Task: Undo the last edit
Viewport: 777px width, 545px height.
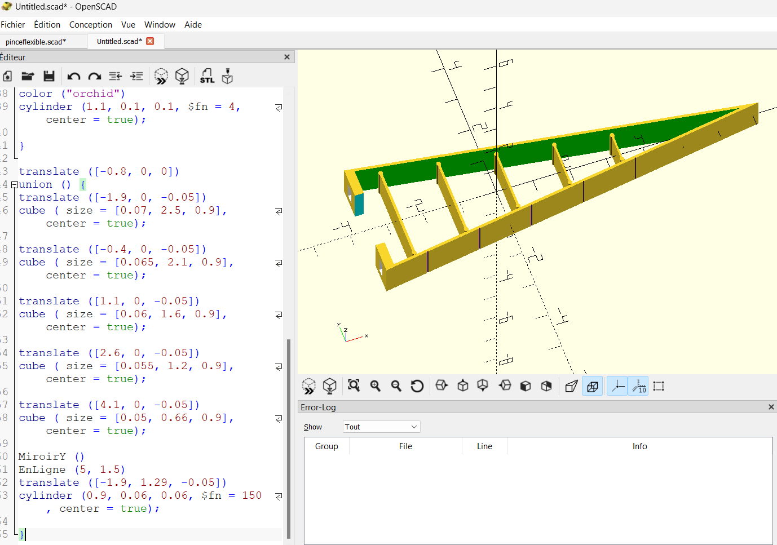Action: [73, 76]
